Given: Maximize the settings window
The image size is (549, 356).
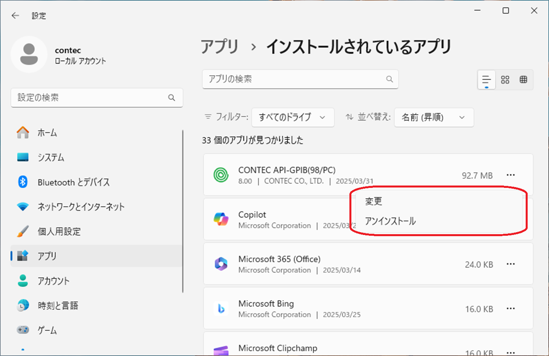Looking at the screenshot, I should tap(506, 11).
